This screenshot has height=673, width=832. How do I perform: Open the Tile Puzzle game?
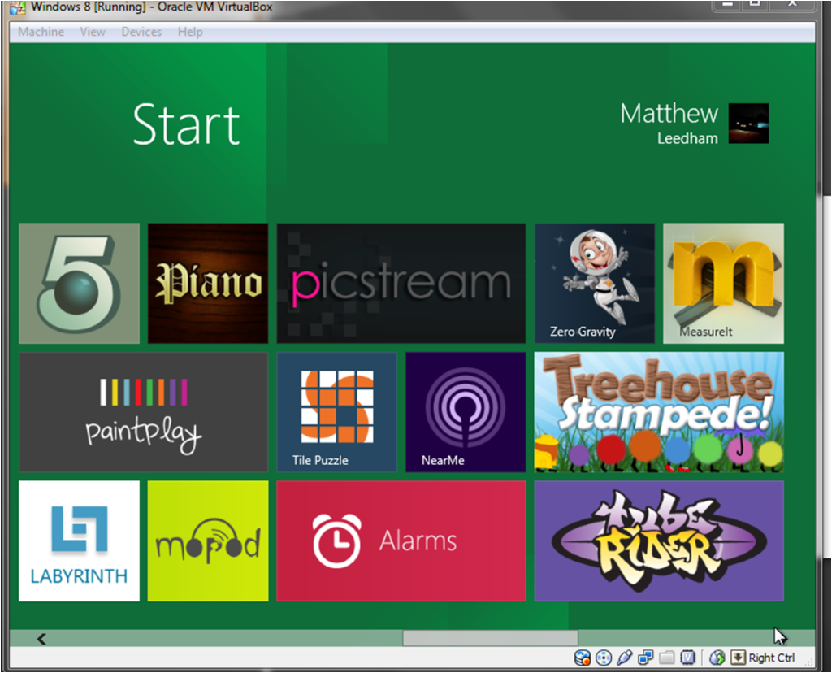pyautogui.click(x=336, y=411)
